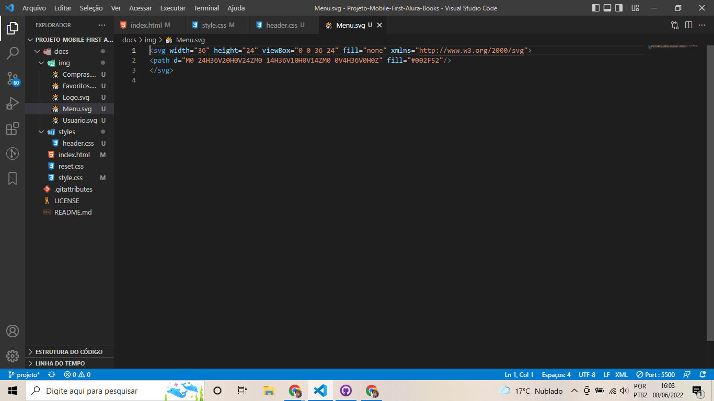Open the GitLens view in activity bar

(x=13, y=154)
